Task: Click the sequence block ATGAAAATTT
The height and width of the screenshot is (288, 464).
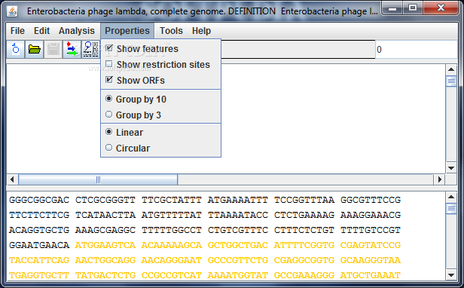Action: [x=238, y=200]
